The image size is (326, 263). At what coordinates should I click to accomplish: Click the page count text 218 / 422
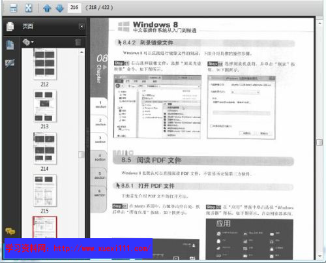pos(99,8)
